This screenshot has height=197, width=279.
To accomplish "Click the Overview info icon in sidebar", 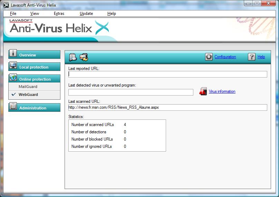I will (13, 53).
